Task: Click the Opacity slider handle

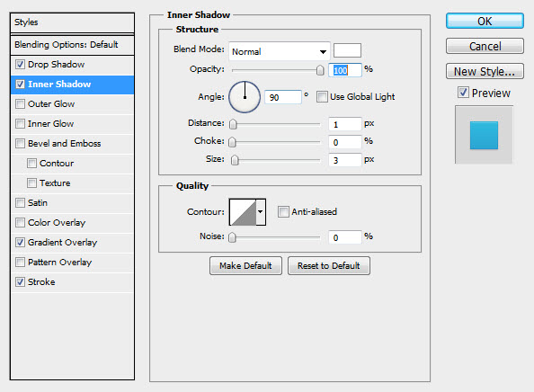Action: coord(320,70)
